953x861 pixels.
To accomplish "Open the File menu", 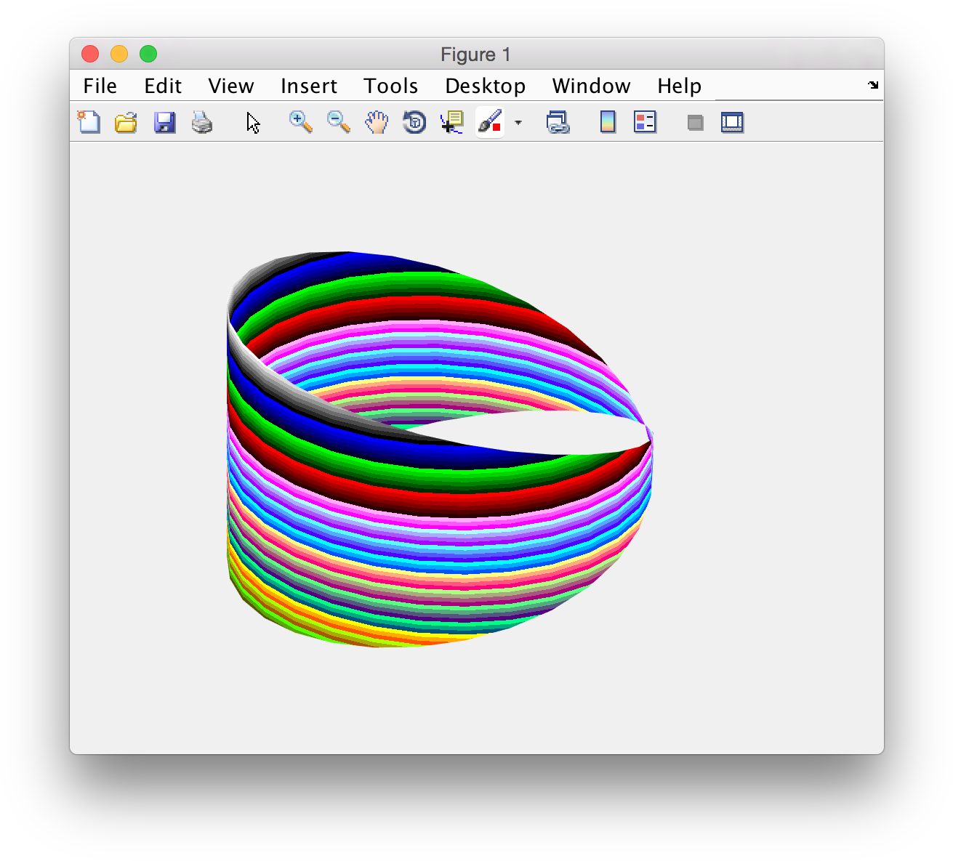I will [100, 86].
